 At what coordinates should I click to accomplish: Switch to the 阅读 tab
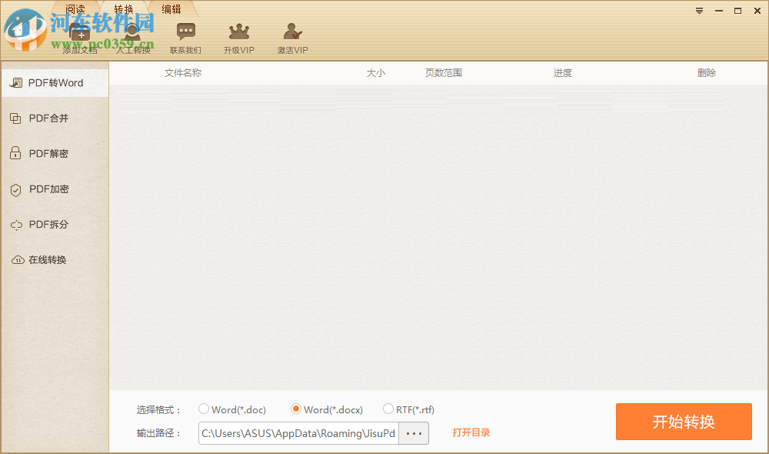click(x=75, y=8)
